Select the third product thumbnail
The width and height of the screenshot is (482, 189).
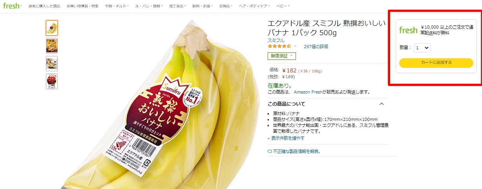click(52, 63)
